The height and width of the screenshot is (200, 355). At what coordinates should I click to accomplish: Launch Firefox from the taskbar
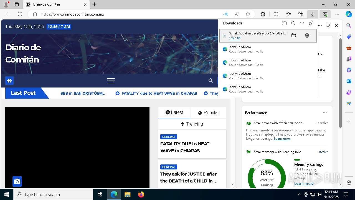click(141, 194)
